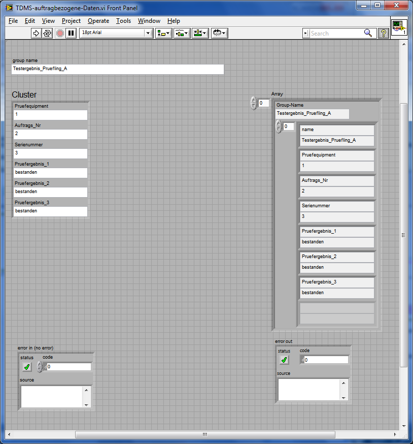
Task: Click error in code stepper
Action: tap(40, 367)
